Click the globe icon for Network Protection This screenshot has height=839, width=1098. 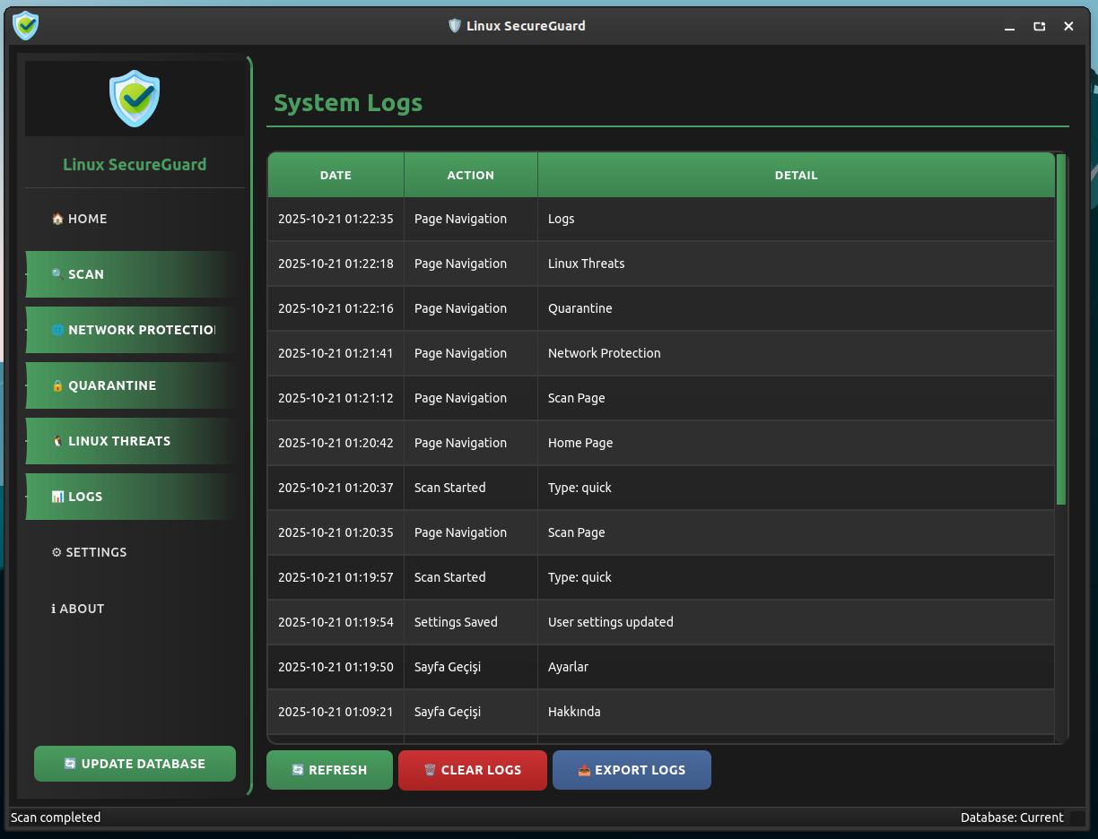[x=57, y=330]
